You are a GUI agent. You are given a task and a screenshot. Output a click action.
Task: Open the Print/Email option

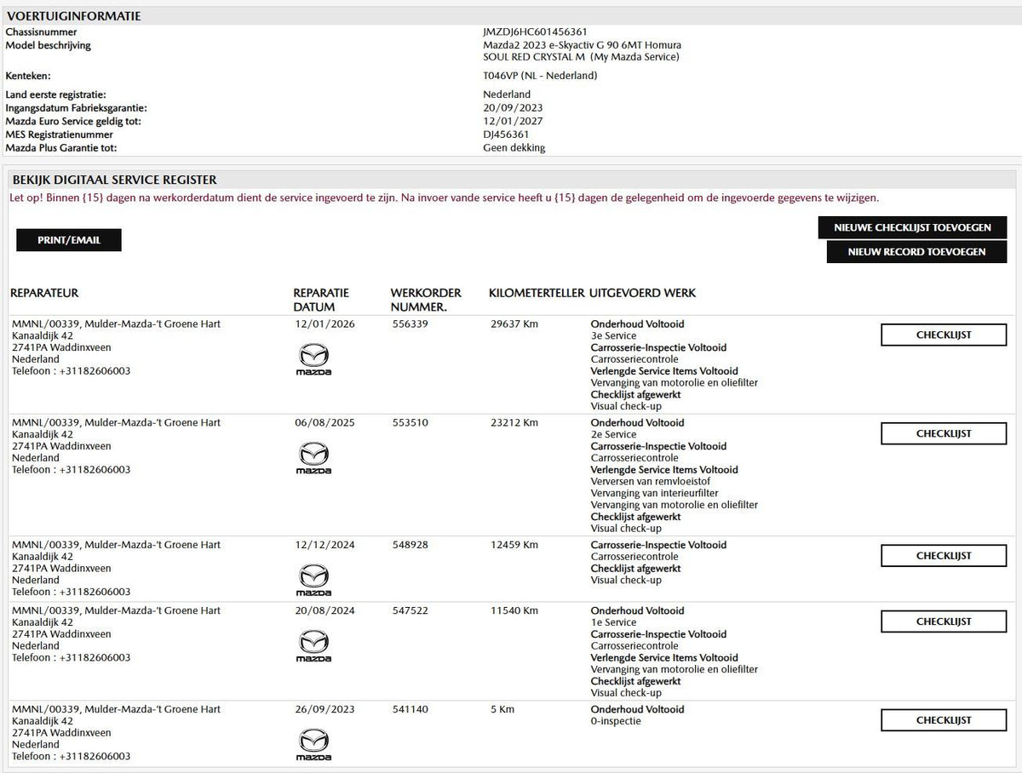click(69, 240)
